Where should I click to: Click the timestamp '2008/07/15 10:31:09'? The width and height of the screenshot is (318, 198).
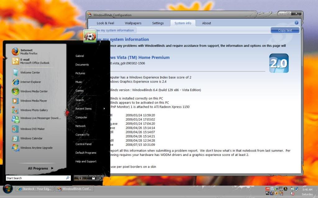pos(140,145)
